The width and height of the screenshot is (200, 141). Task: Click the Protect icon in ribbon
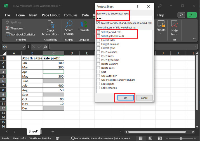tap(161, 24)
